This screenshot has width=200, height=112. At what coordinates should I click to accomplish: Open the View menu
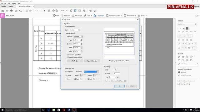[9, 3]
